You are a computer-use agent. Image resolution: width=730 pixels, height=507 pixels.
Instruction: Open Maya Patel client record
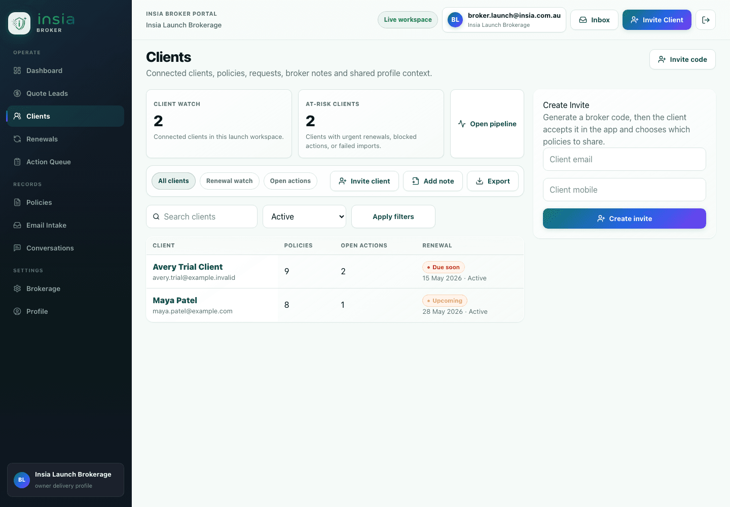pos(175,300)
